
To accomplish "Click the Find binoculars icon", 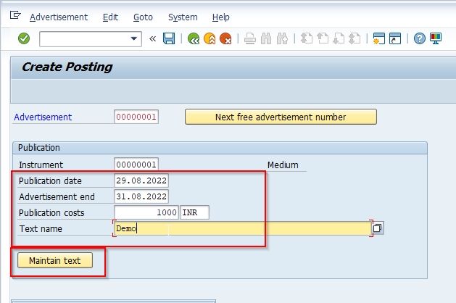I will coord(266,38).
